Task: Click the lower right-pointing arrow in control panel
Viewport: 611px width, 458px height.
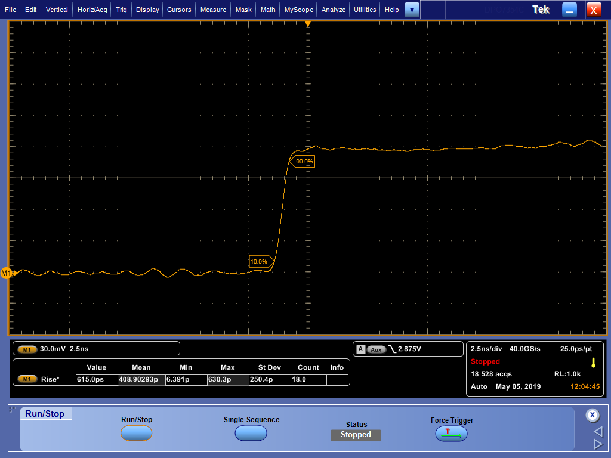Action: (x=598, y=444)
